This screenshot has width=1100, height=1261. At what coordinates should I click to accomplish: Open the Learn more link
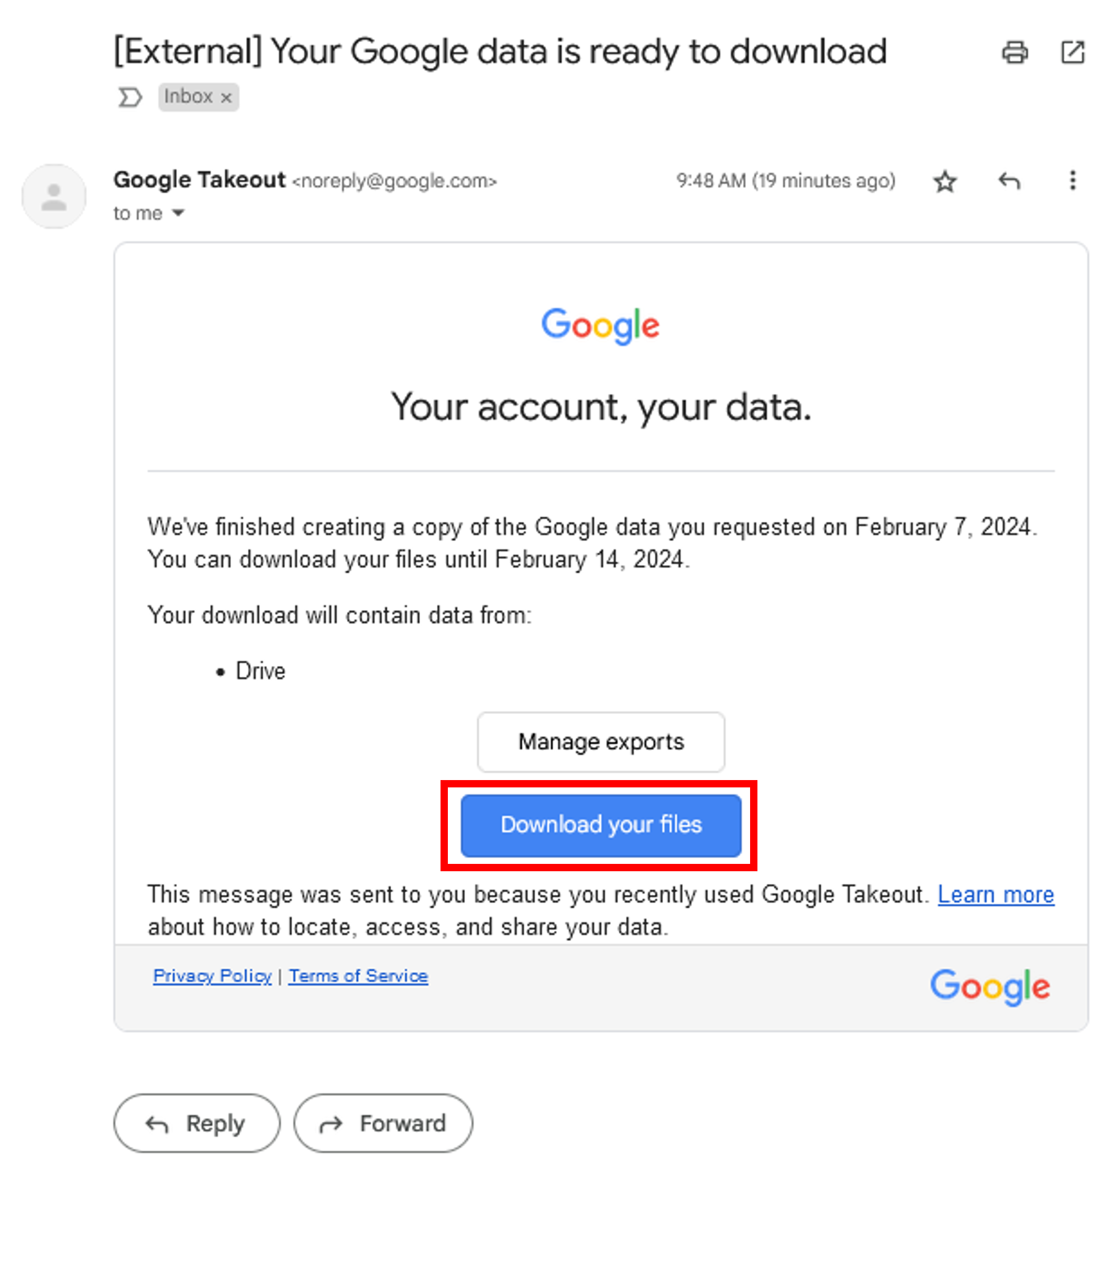[996, 894]
